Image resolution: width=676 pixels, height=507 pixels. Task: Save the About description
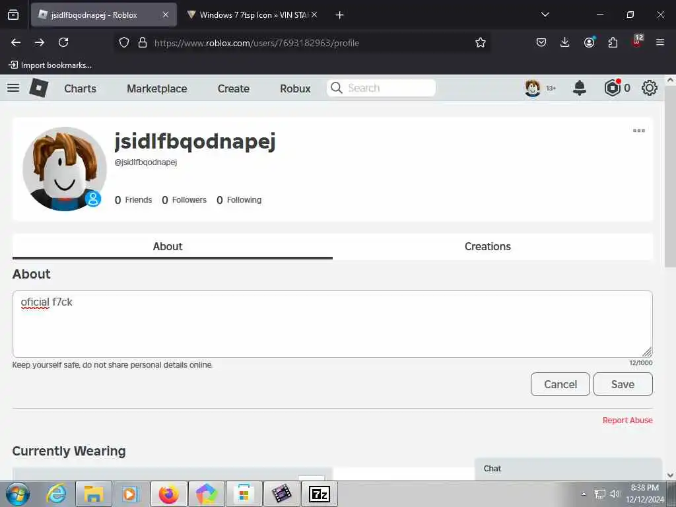tap(623, 384)
